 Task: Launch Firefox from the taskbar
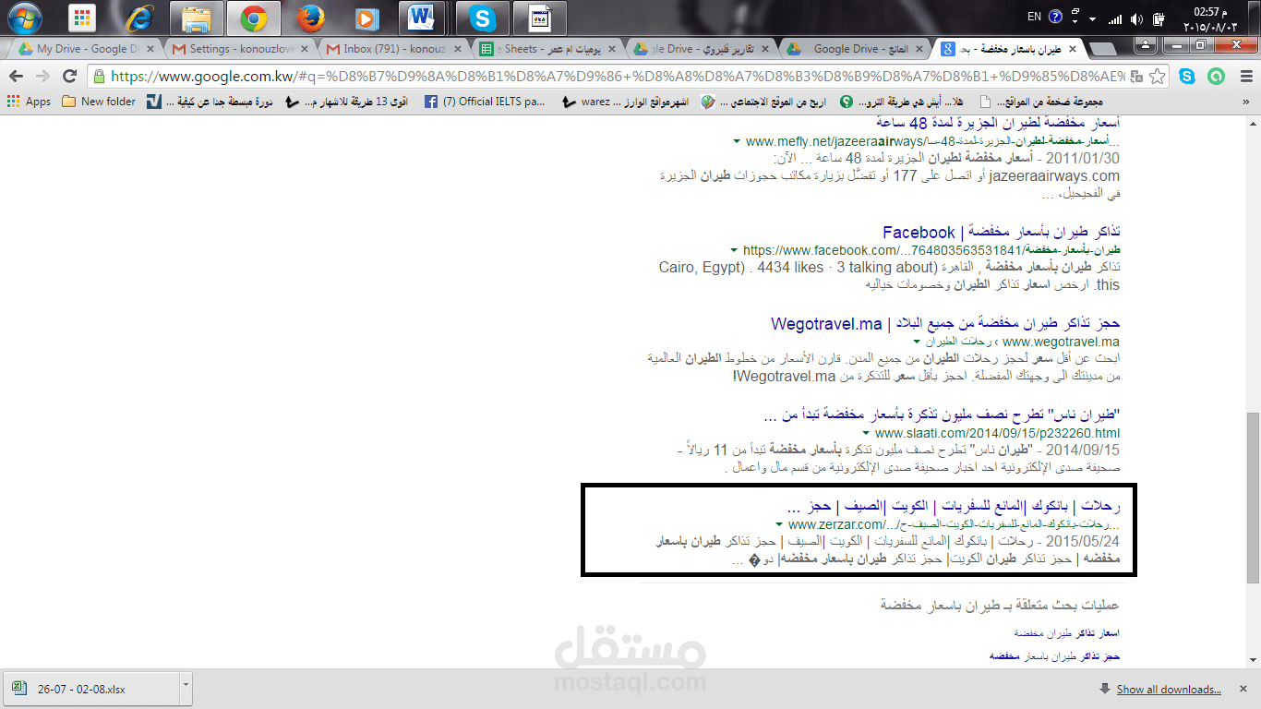(x=310, y=18)
